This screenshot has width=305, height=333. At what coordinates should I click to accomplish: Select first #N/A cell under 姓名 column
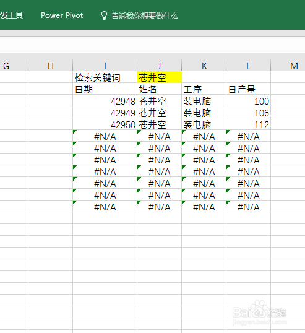pos(160,136)
